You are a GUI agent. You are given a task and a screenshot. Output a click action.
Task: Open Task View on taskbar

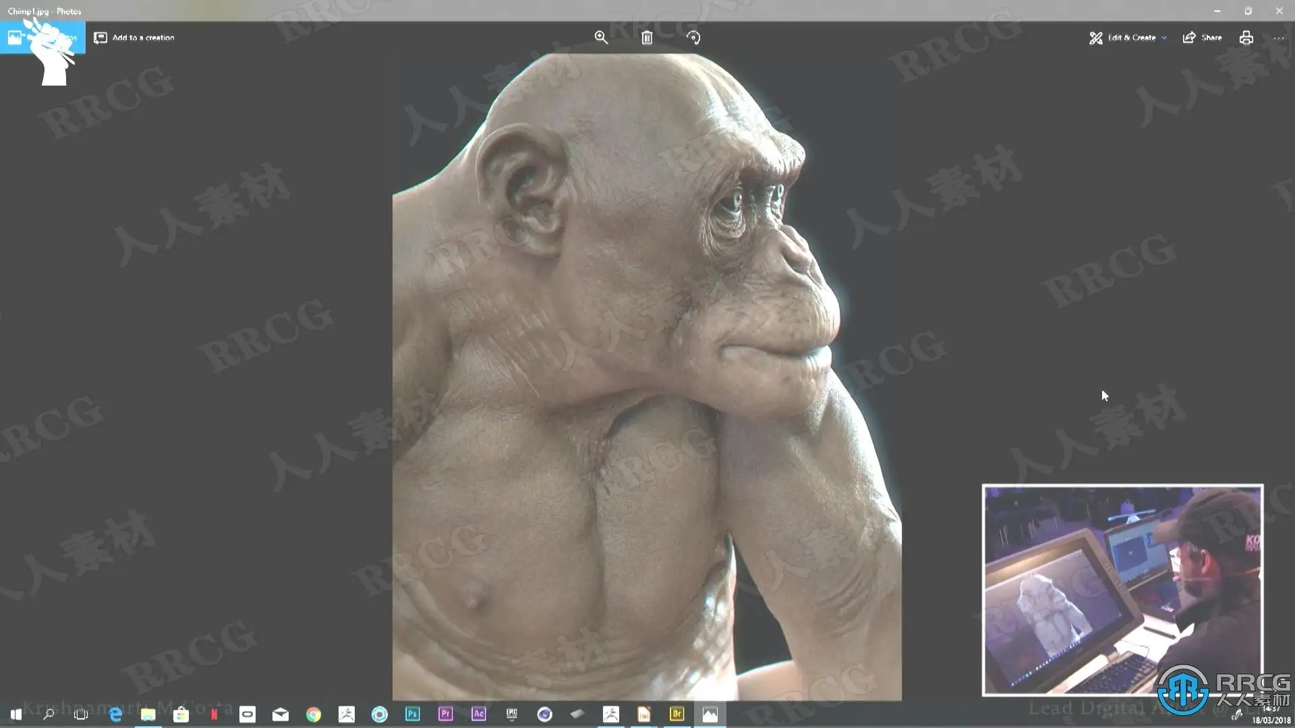(x=81, y=714)
